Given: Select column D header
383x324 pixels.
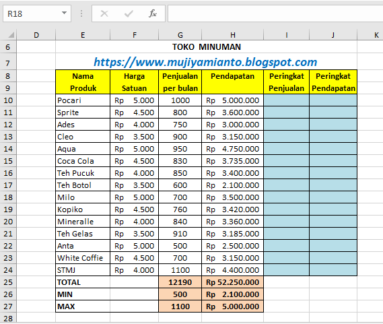Looking at the screenshot, I should point(36,35).
